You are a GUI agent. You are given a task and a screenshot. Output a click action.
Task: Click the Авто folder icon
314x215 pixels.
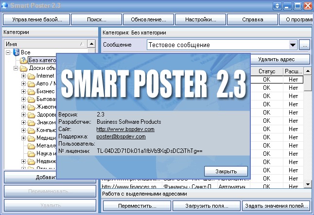[31, 84]
